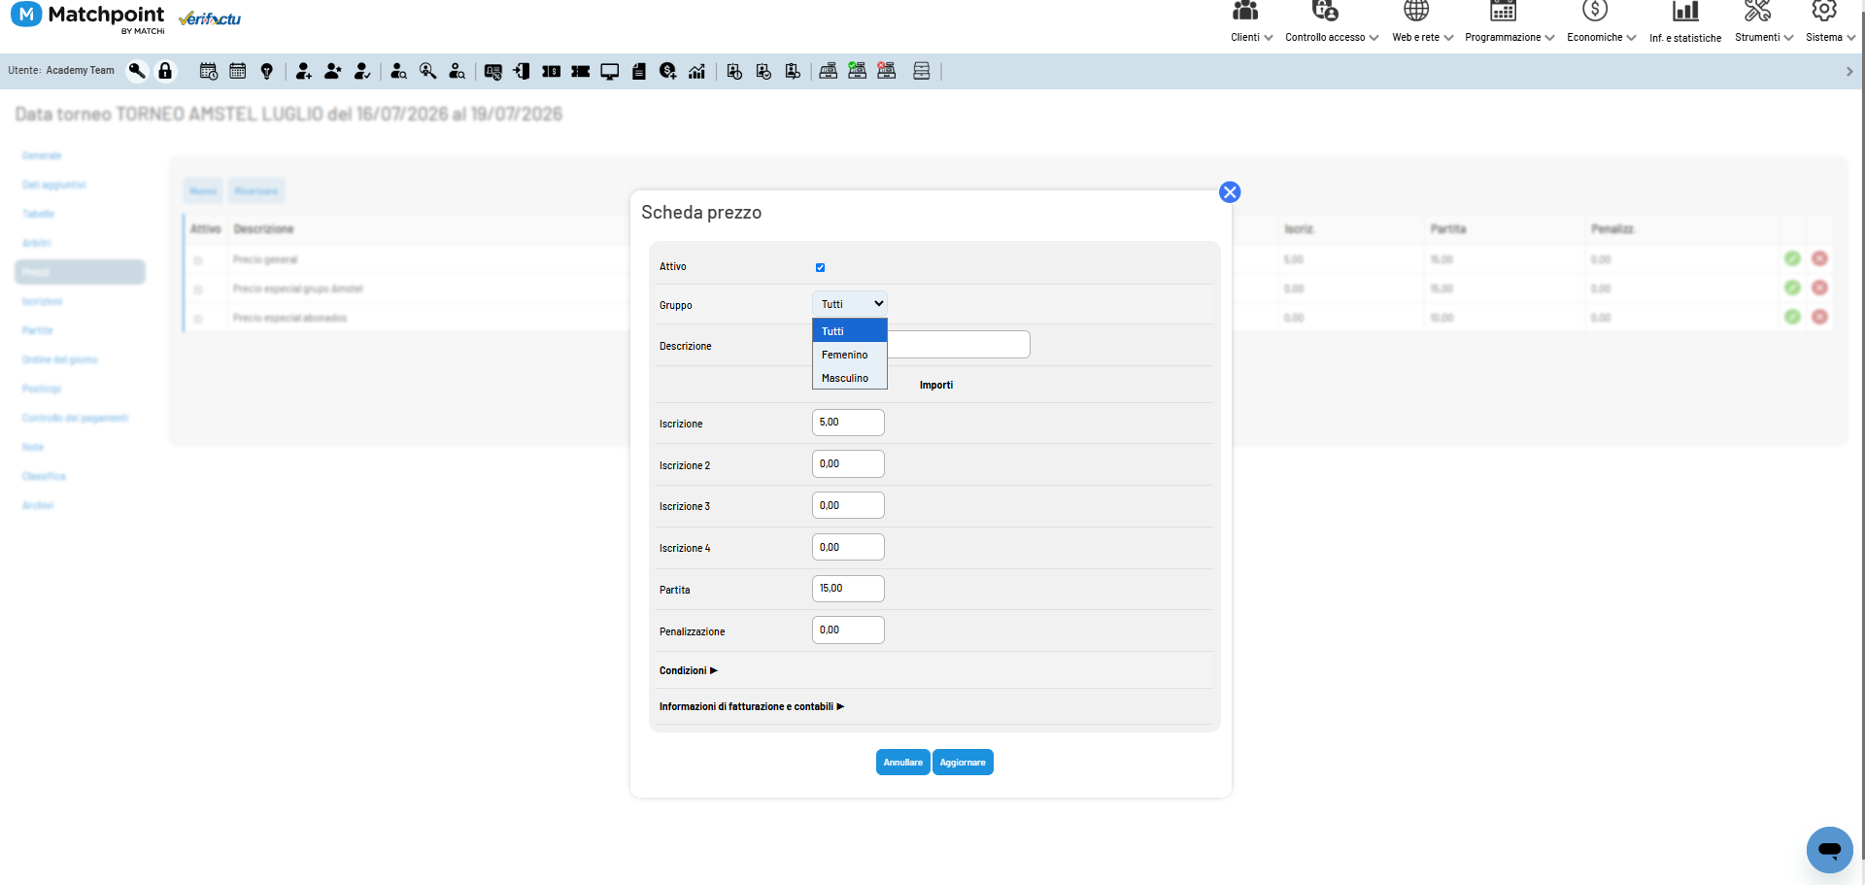Toggle Attivo checkbox for Precio especial abonados
The height and width of the screenshot is (885, 1865).
[198, 319]
